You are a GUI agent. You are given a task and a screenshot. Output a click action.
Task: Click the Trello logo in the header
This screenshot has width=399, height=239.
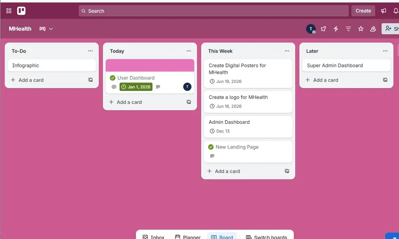21,11
